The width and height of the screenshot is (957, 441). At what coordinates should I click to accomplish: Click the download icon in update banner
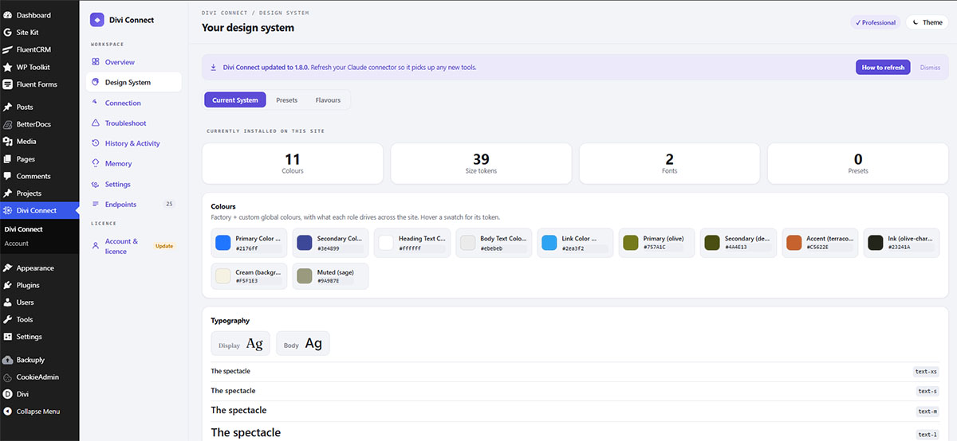click(x=213, y=68)
